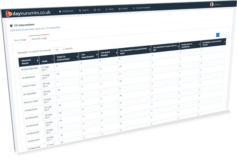Click the user avatar picture
Screen dimensions: 237x161
pyautogui.click(x=212, y=4)
